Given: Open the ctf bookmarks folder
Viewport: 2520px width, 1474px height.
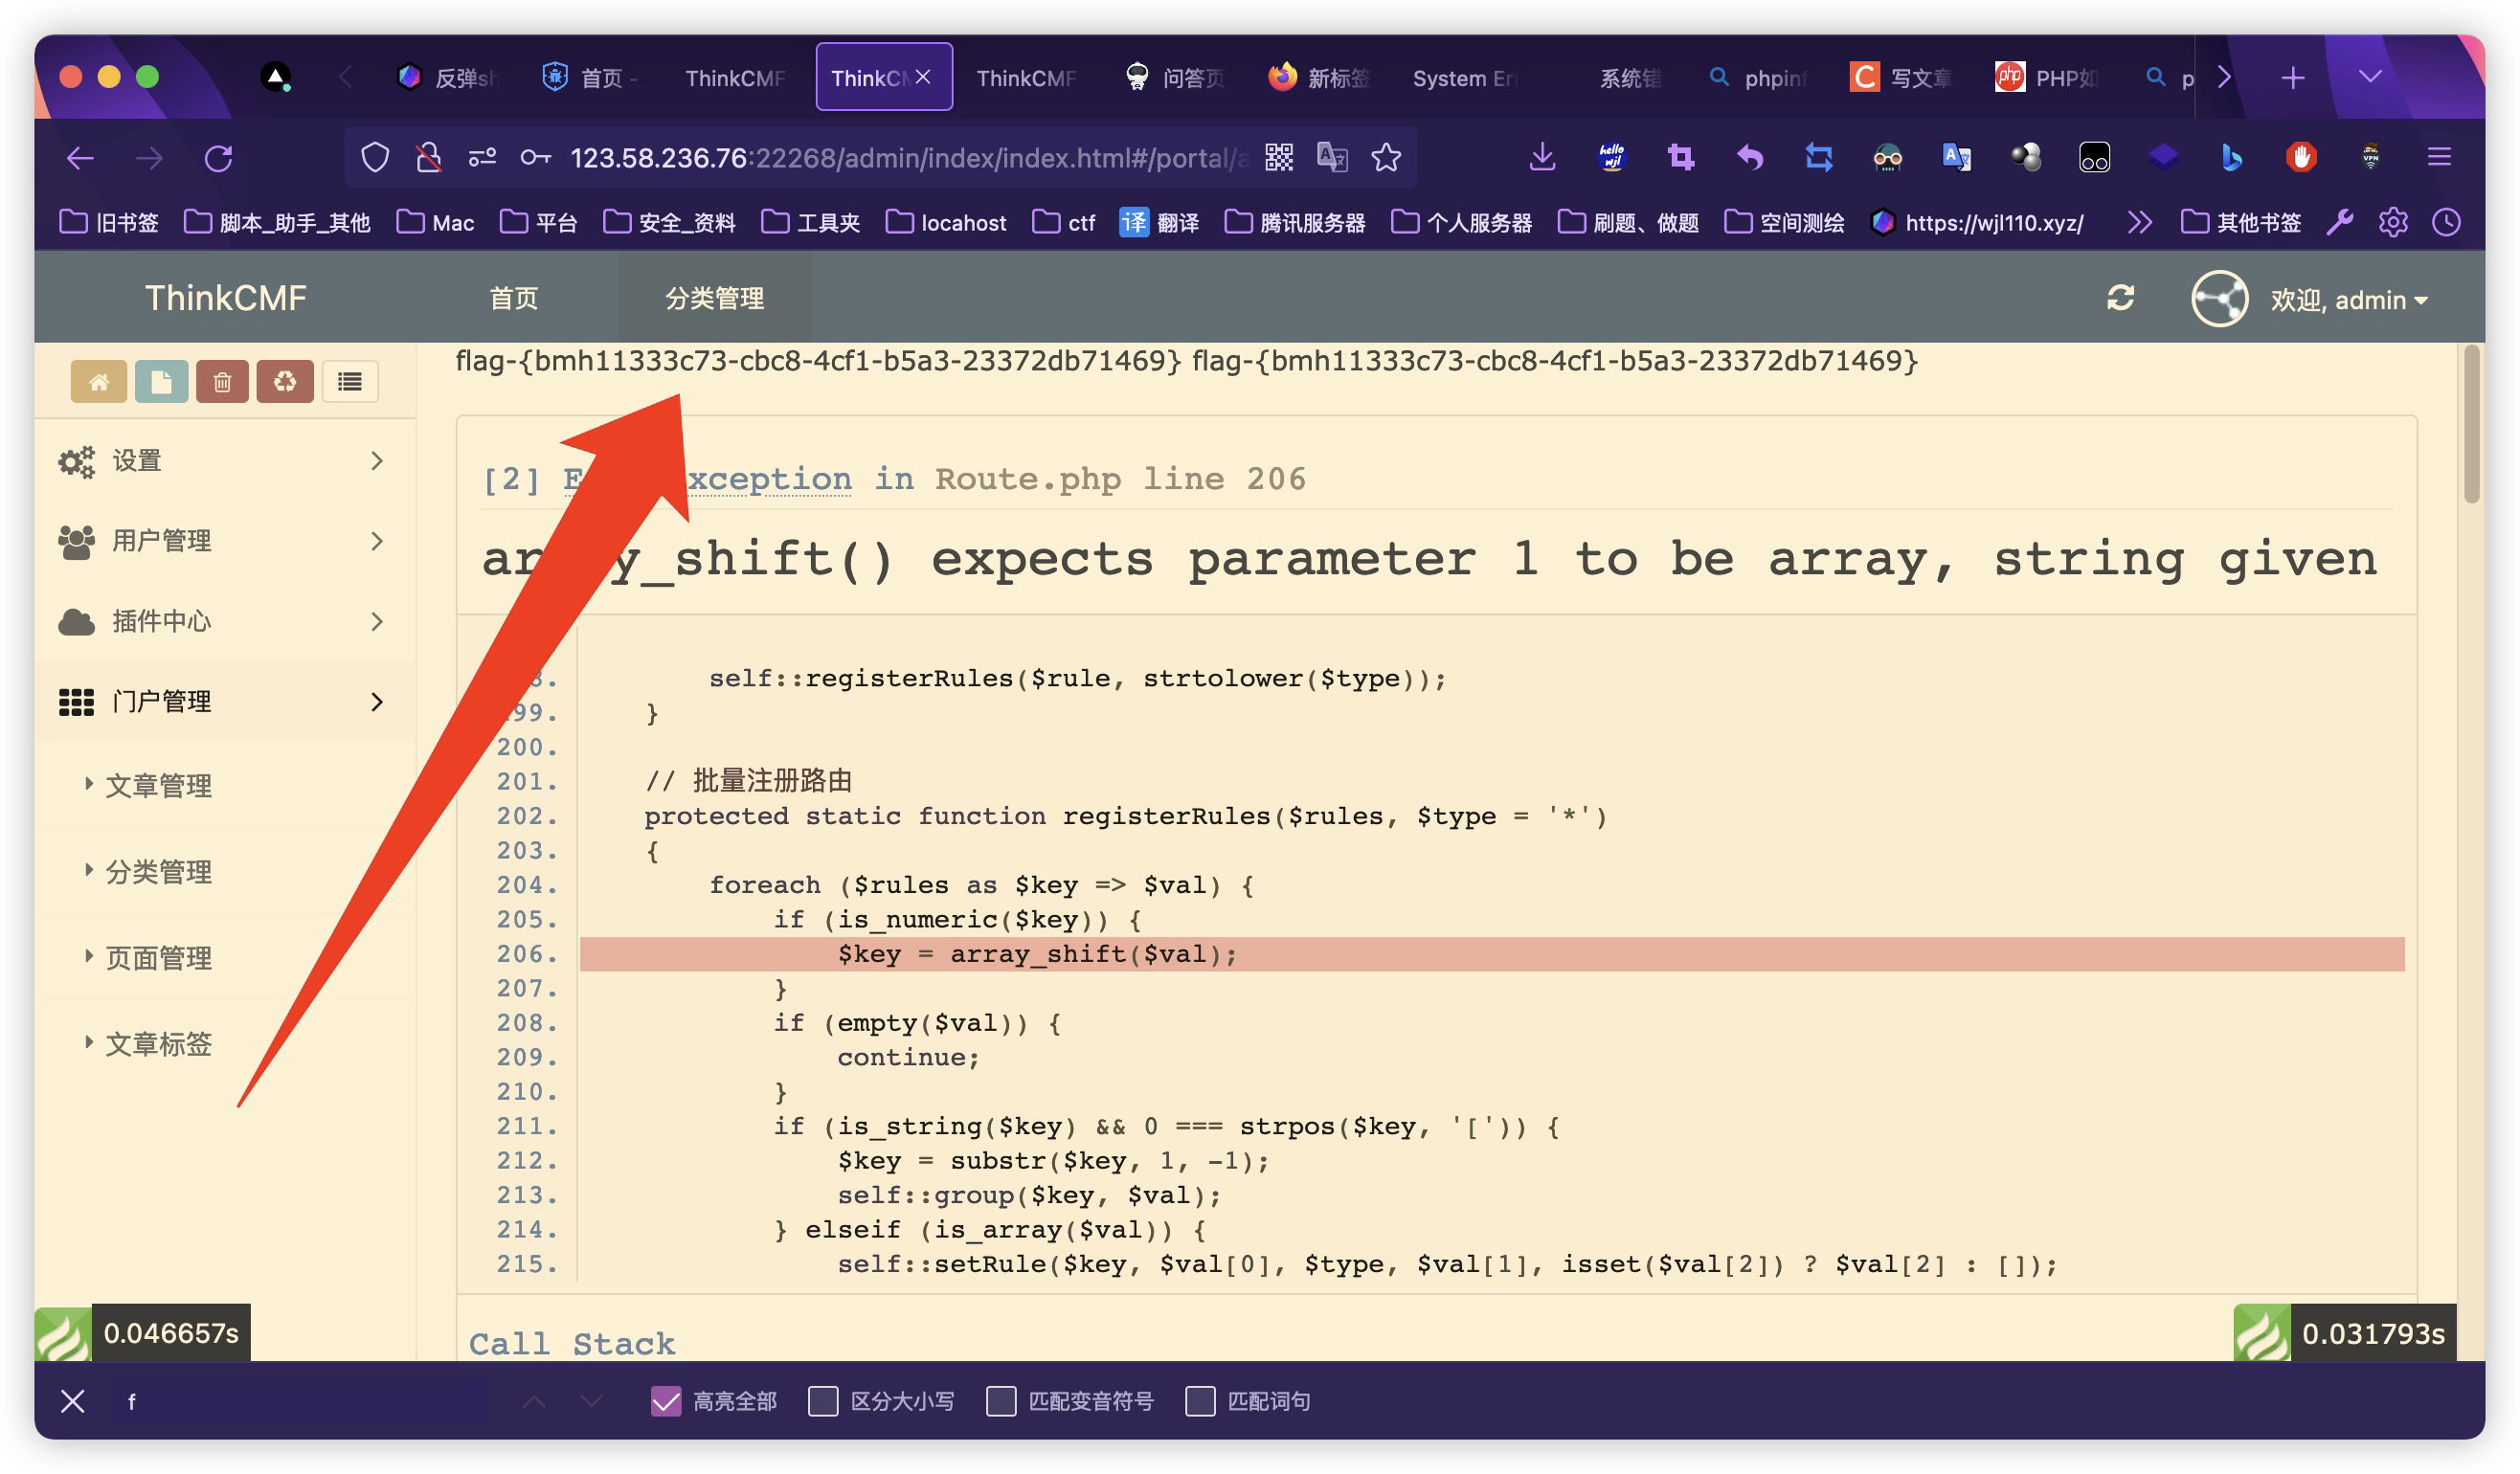Looking at the screenshot, I should pyautogui.click(x=1064, y=222).
